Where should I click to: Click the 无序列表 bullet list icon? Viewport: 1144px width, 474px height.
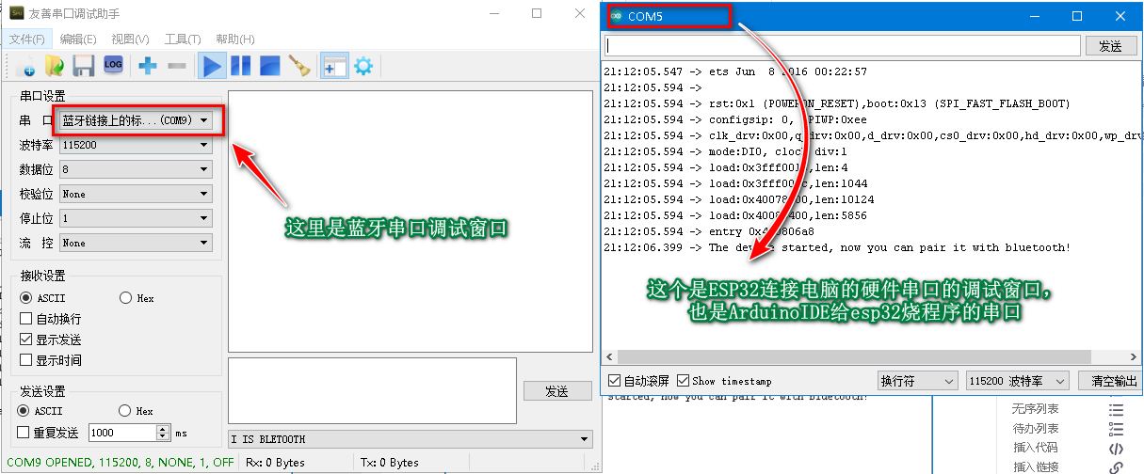coord(1117,409)
